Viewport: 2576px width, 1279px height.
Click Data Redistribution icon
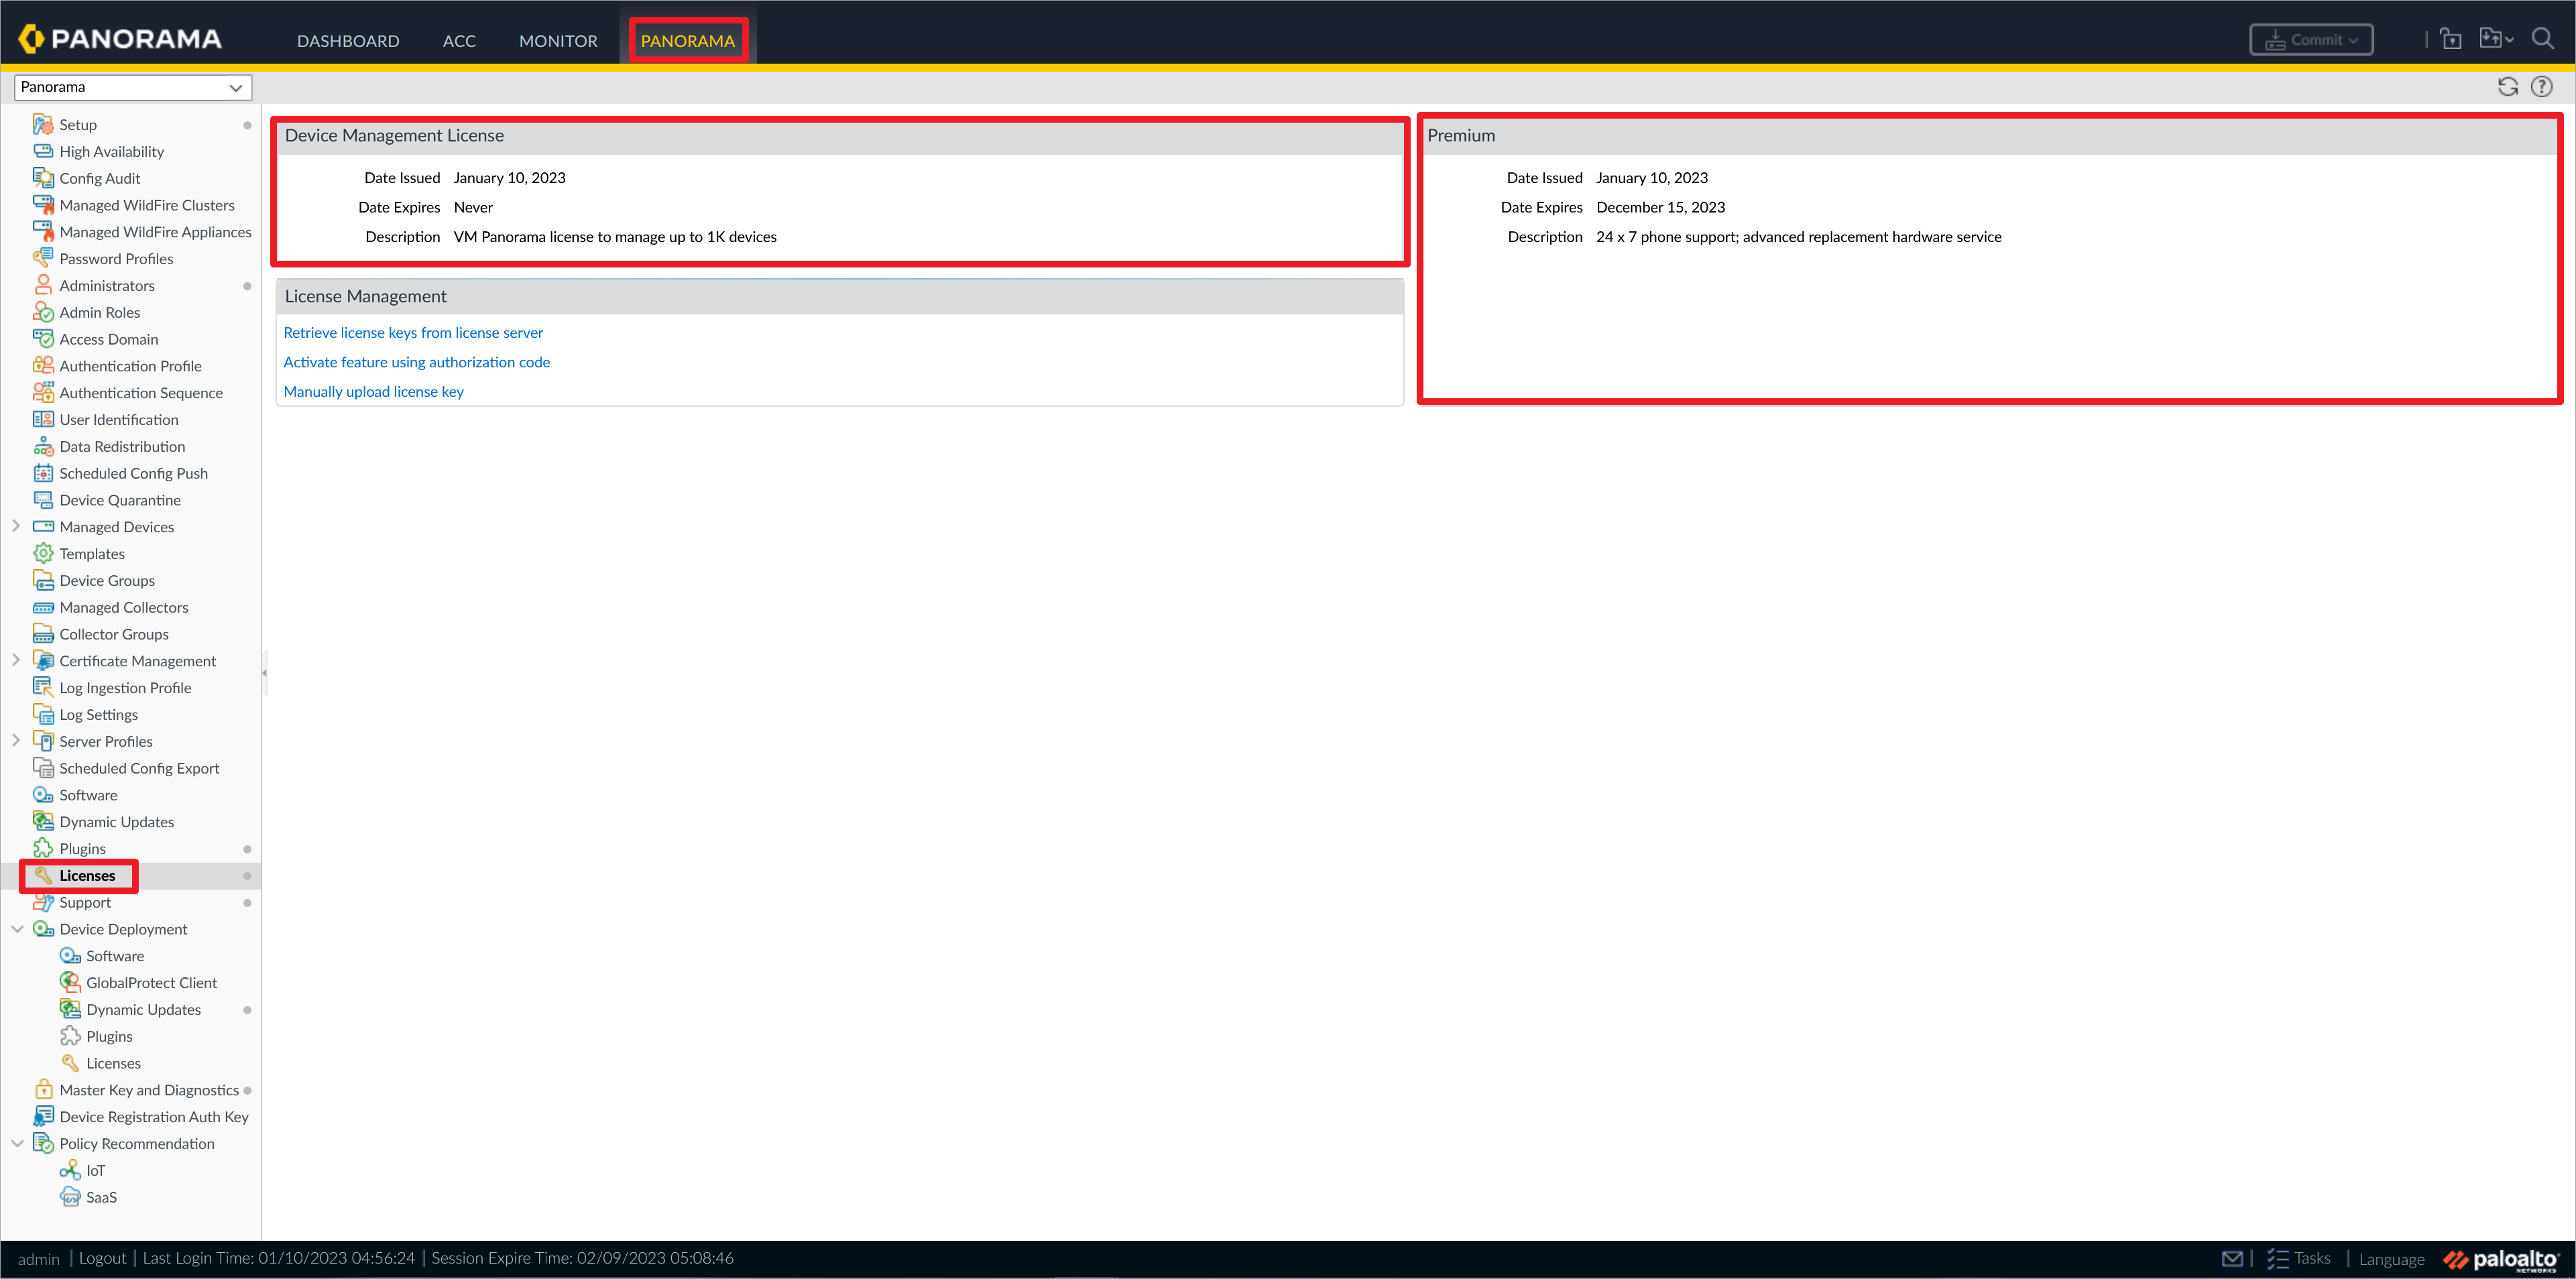43,446
